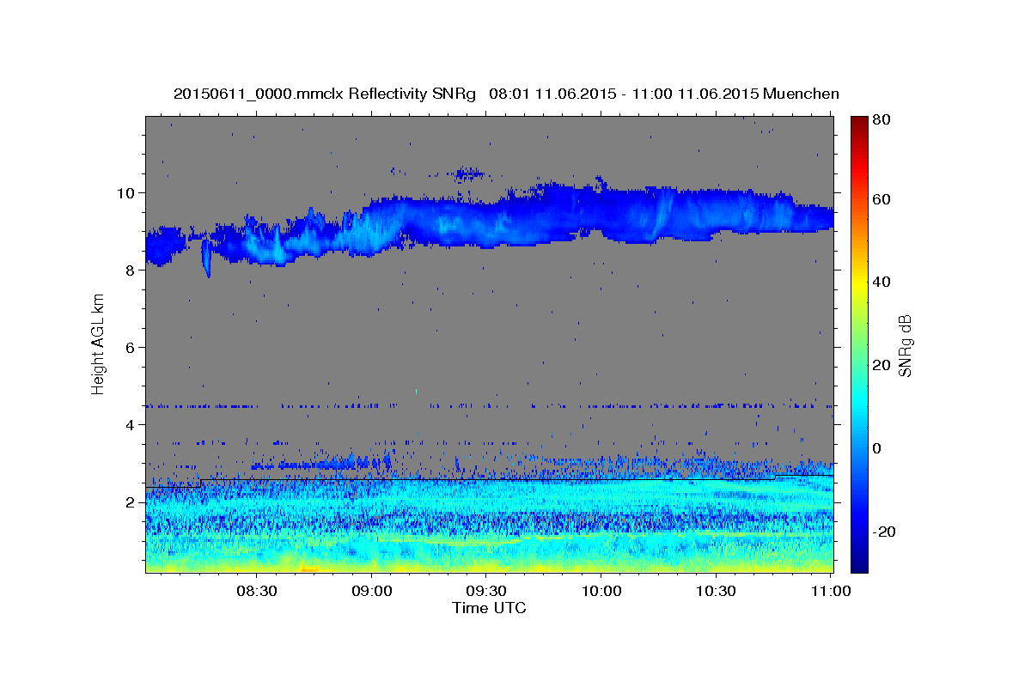Click the yellow region of the colorbar
The width and height of the screenshot is (1031, 687).
[x=859, y=283]
